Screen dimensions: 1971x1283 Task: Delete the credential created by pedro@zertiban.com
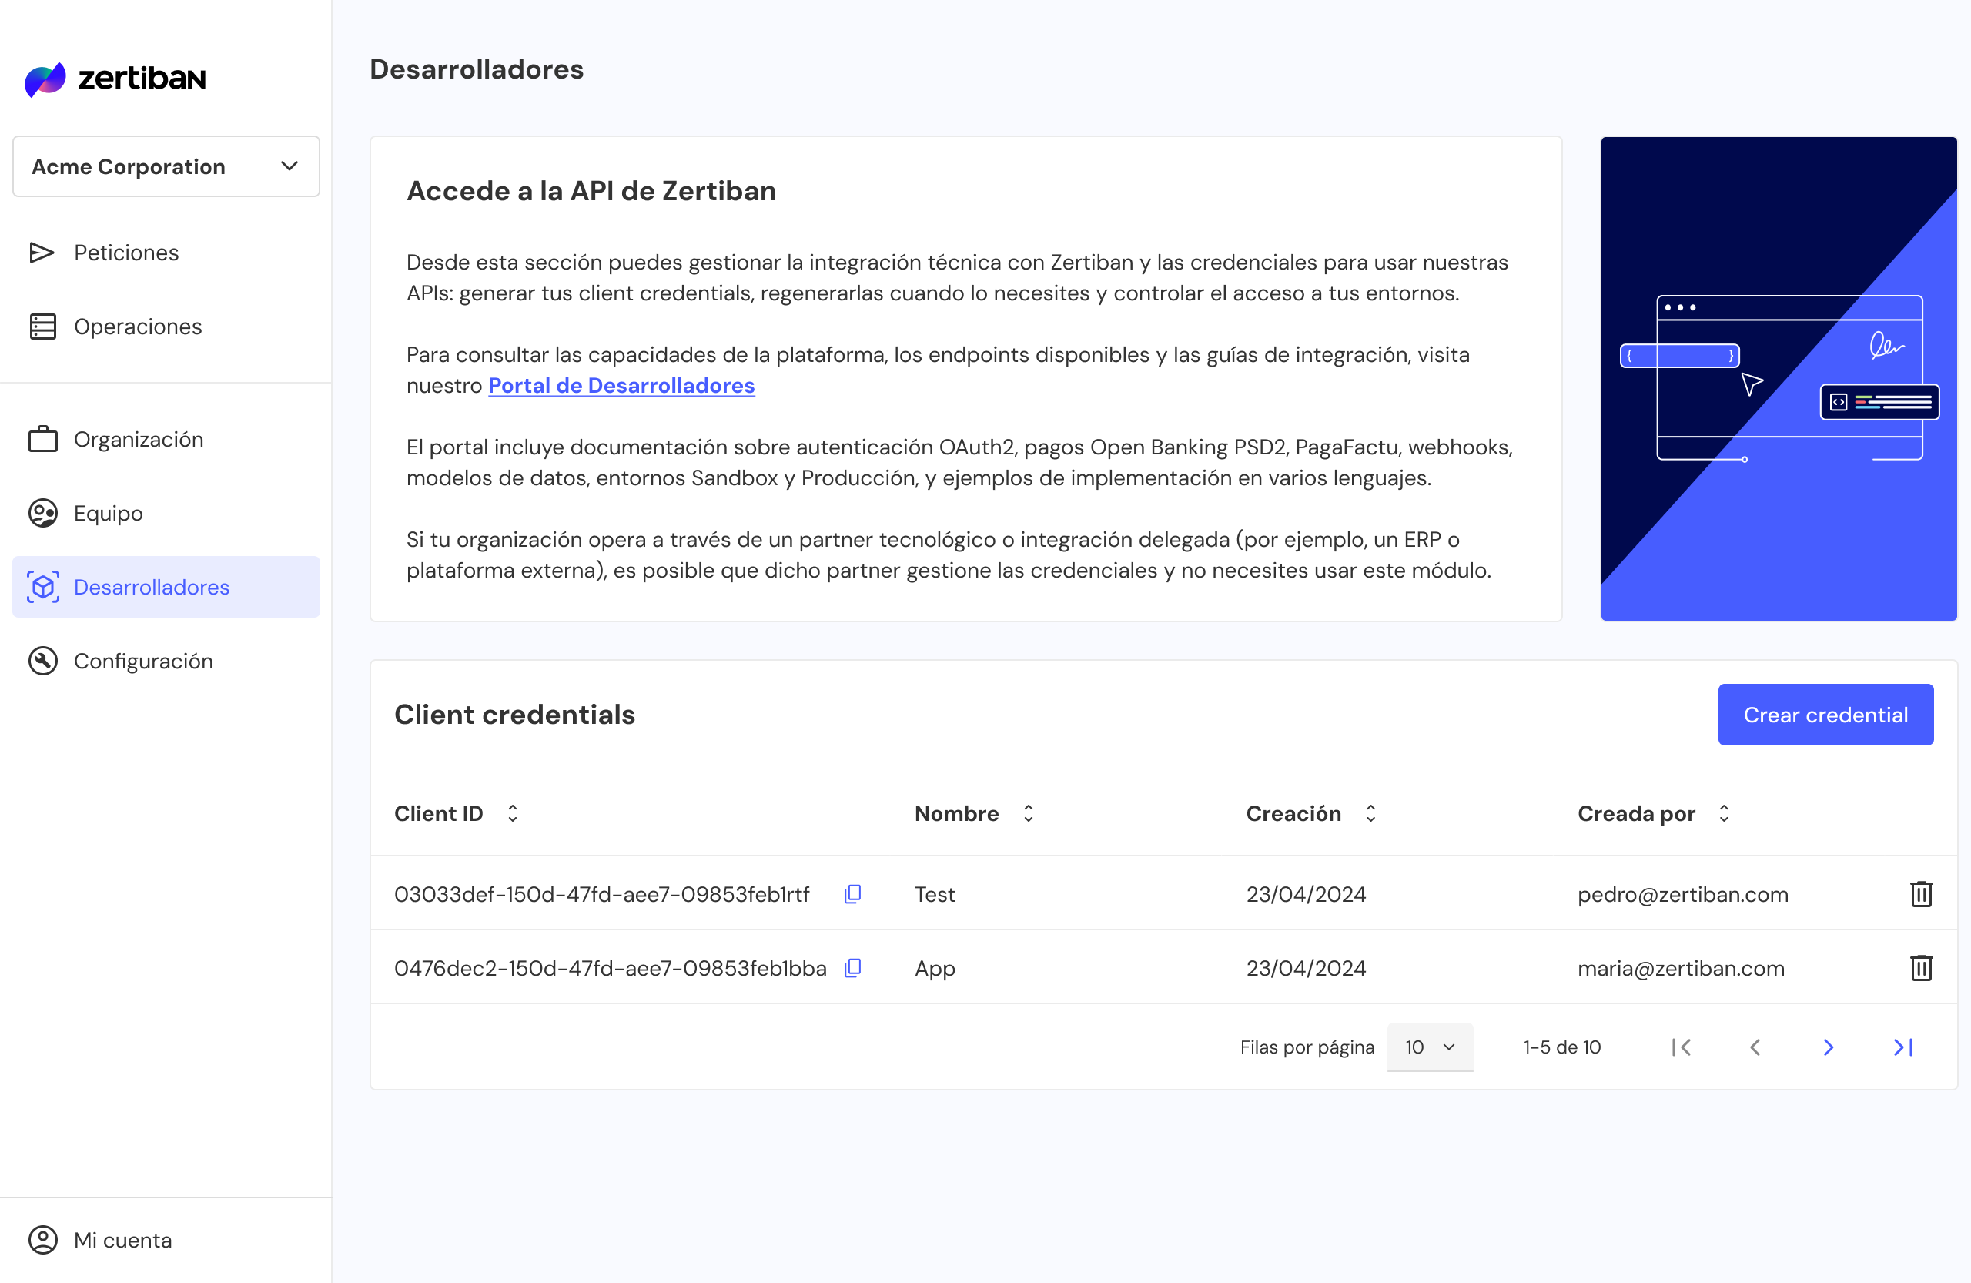[1920, 893]
